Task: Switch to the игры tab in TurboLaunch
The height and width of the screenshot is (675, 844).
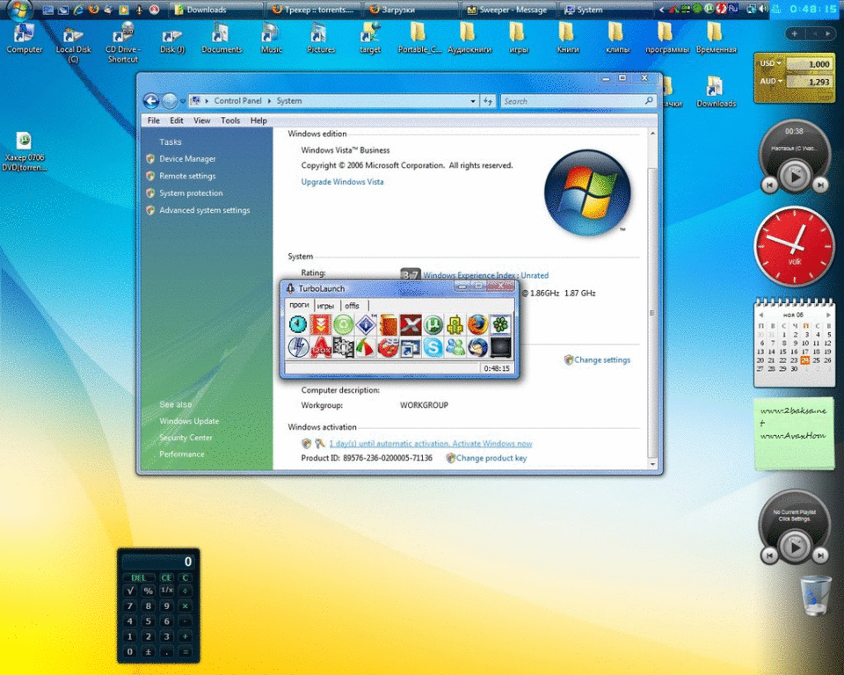Action: click(325, 306)
